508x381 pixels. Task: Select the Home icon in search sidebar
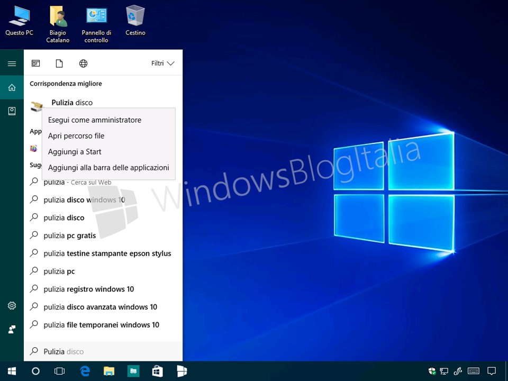point(12,87)
